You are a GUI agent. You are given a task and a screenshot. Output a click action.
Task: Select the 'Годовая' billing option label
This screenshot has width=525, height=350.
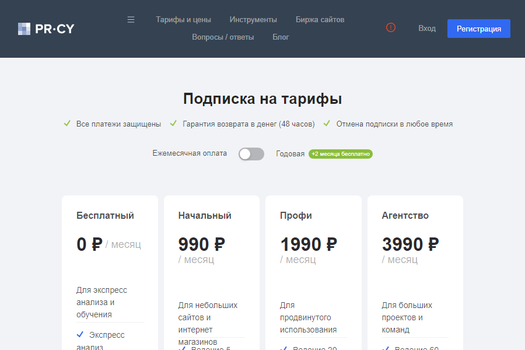290,154
